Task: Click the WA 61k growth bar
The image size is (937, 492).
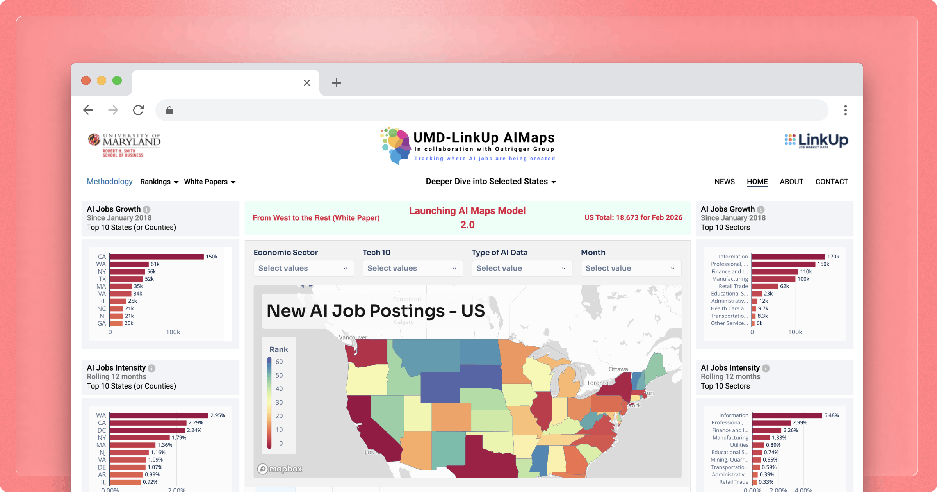Action: 129,264
